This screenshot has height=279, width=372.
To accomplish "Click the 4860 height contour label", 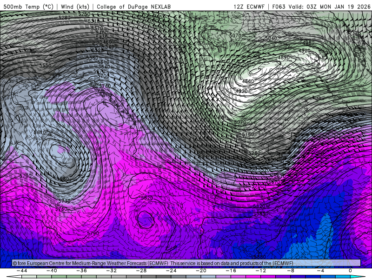I will click(248, 81).
